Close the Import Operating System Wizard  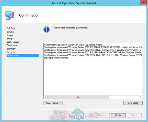tap(143, 2)
